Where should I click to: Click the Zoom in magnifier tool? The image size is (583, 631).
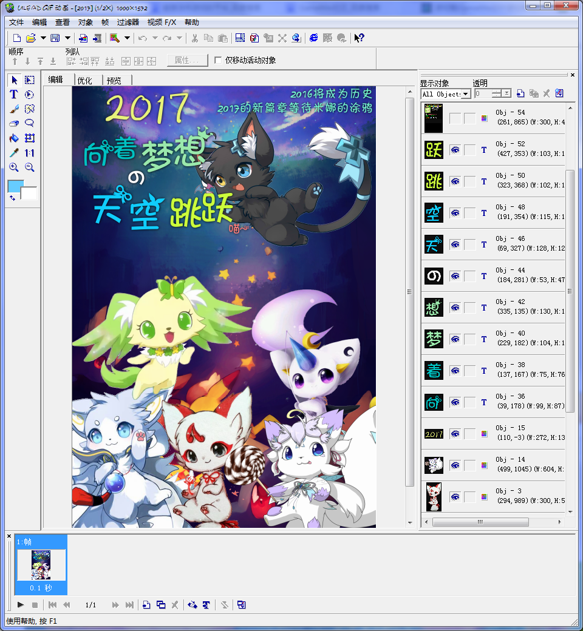pos(14,167)
